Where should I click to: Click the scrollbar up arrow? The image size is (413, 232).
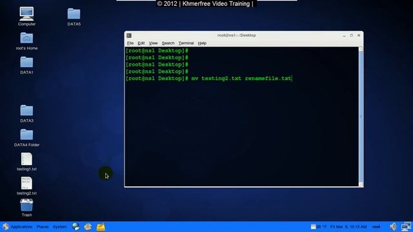[x=361, y=49]
